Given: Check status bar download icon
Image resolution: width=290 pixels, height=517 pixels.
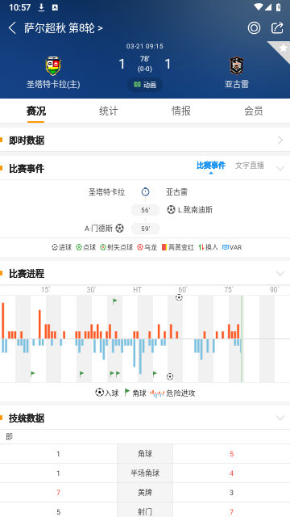Looking at the screenshot, I should pos(41,7).
